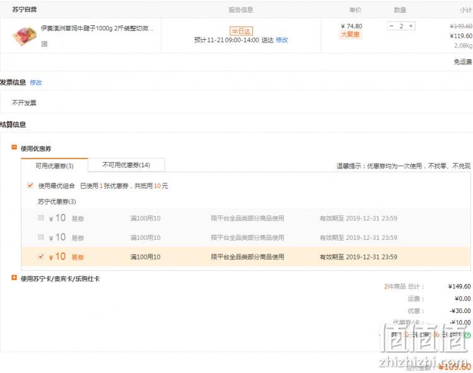
Task: Click 修改 next to delivery time
Action: [x=282, y=40]
